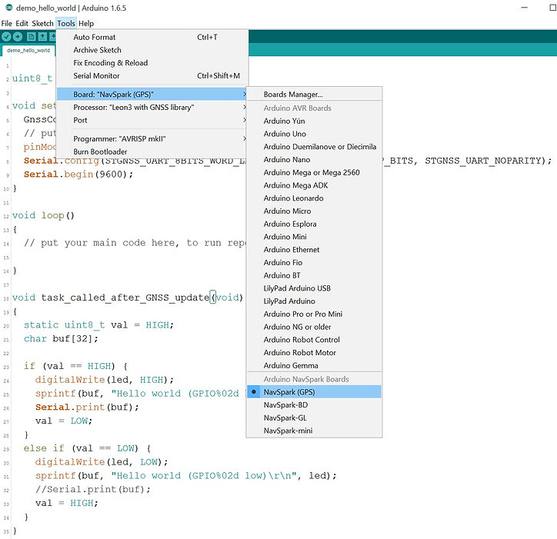Expand the Processor "Leon3 with GNSS library" submenu
557x539 pixels.
[x=152, y=107]
